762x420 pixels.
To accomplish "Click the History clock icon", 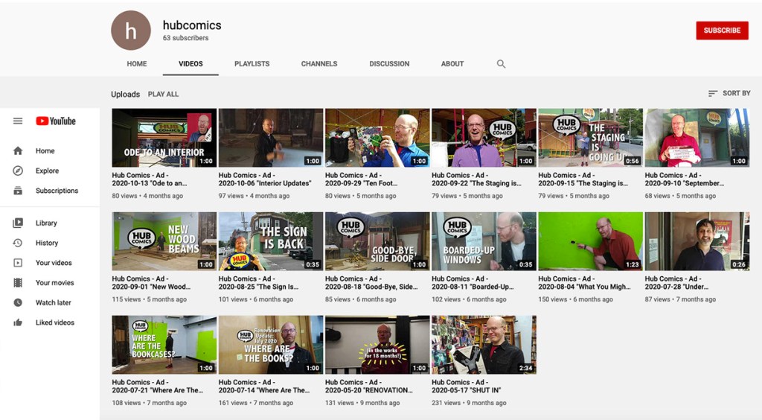I will 18,244.
